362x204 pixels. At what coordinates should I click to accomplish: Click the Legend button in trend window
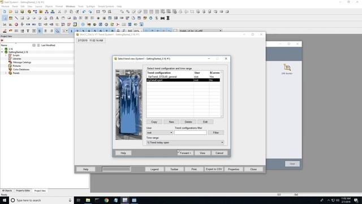coord(154,169)
